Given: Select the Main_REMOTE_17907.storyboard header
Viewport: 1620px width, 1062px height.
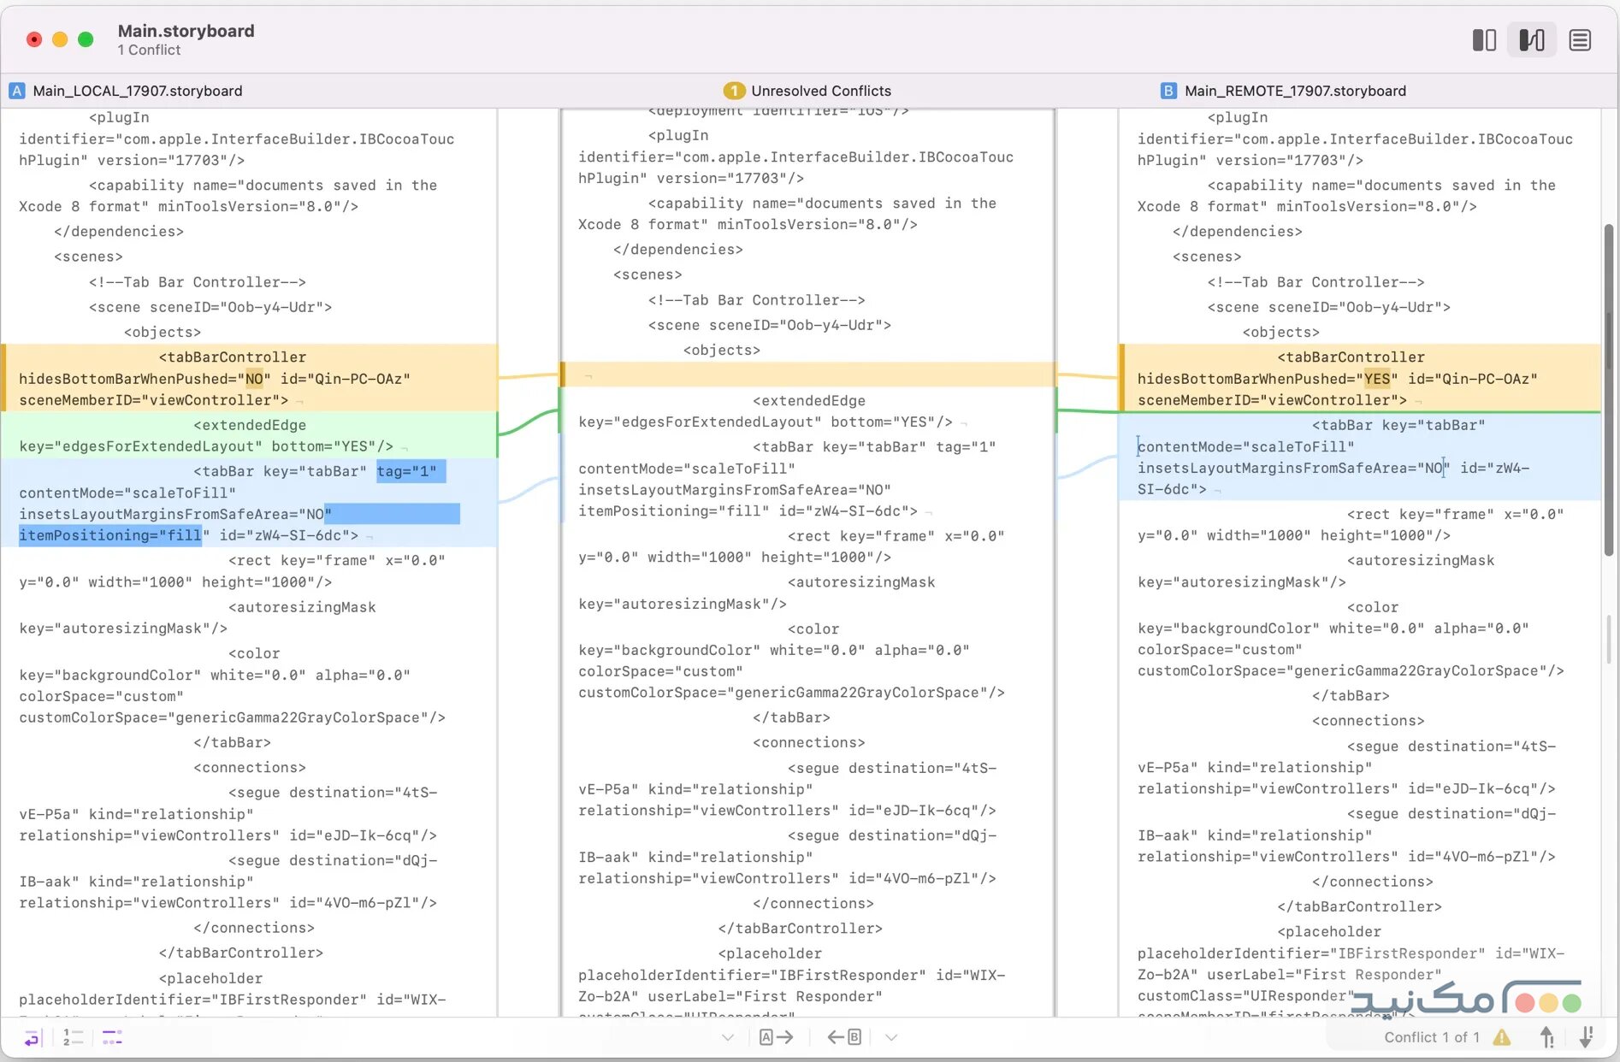Looking at the screenshot, I should 1294,91.
